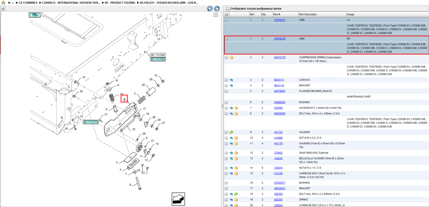Screen dimensions: 429x207
Task: Click the blue arrow in BELLEVILLE WASHER row
Action: (x=232, y=158)
